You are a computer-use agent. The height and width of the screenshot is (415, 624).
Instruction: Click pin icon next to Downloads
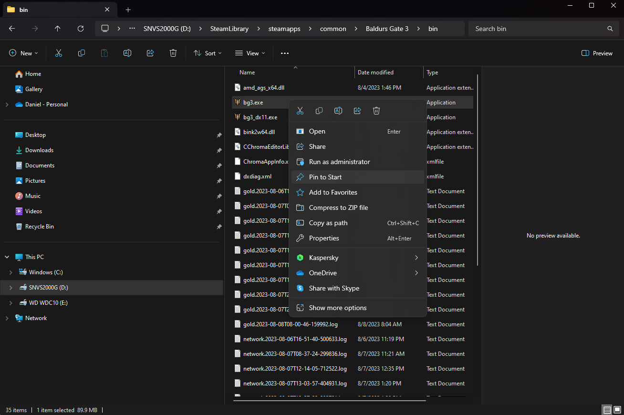click(x=219, y=150)
